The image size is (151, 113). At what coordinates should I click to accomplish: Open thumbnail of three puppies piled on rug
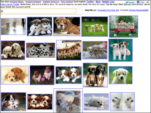[x=14, y=102]
